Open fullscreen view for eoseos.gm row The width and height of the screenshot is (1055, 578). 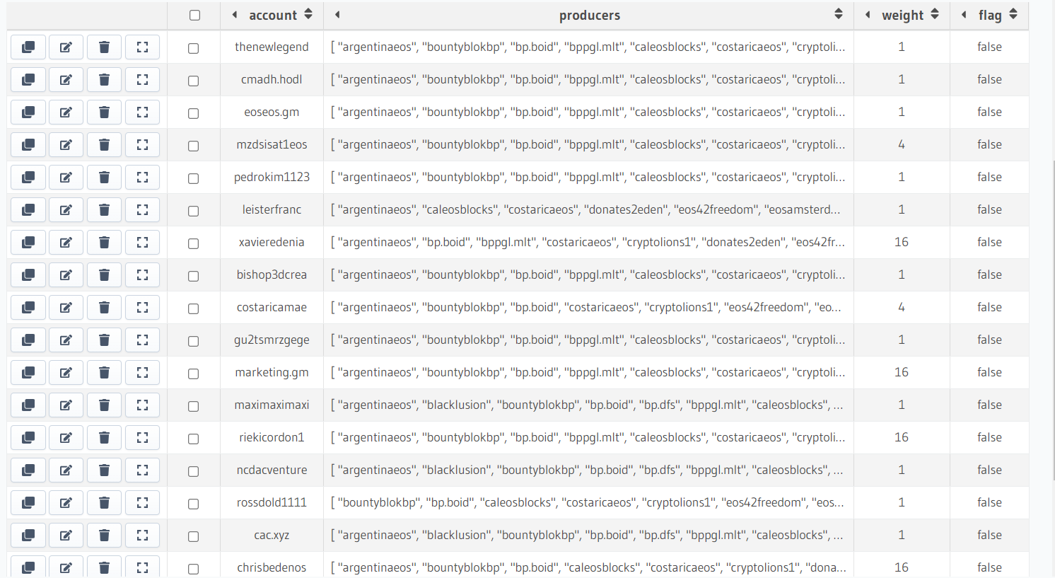click(x=142, y=112)
